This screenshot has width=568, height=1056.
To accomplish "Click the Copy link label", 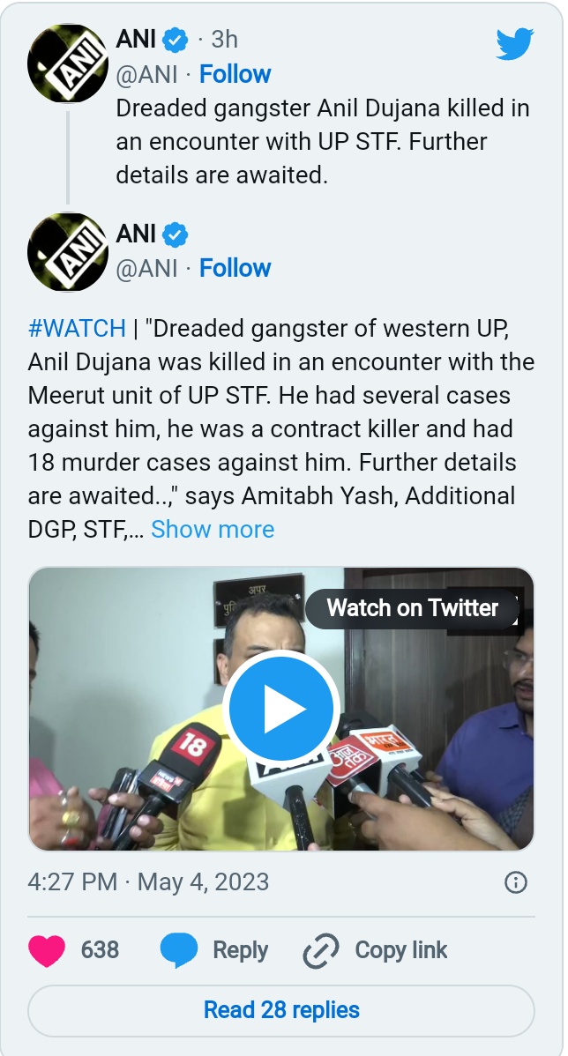I will point(401,950).
